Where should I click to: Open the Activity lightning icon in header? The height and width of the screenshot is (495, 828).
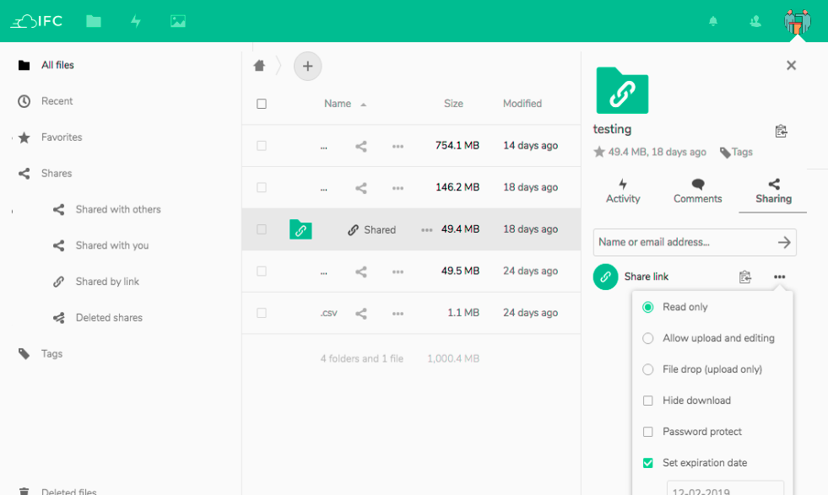point(136,21)
